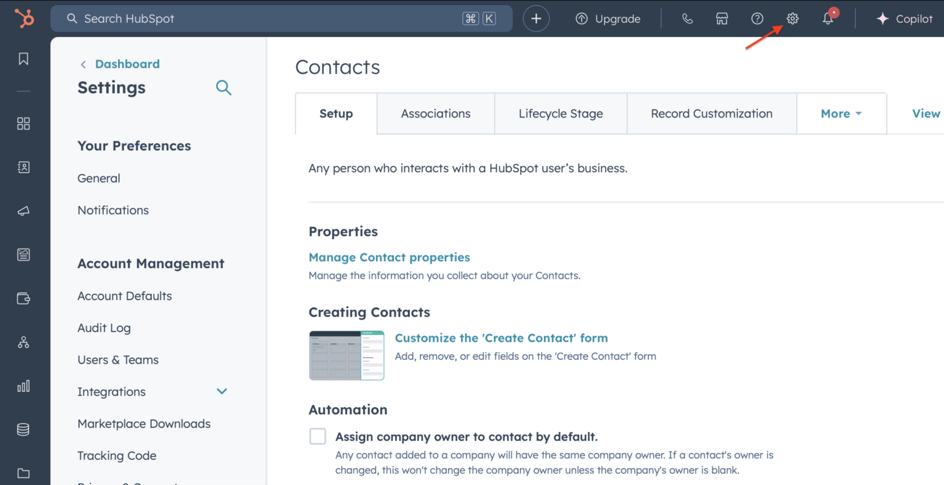The width and height of the screenshot is (944, 485).
Task: Open Customize the 'Create Contact' form
Action: tap(501, 337)
